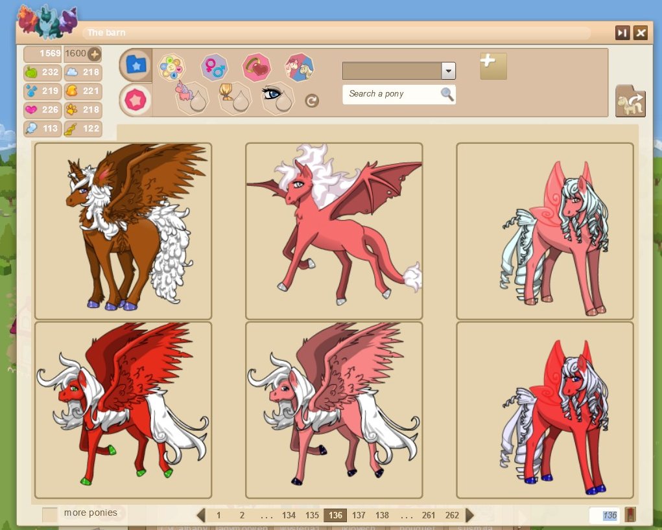Click the green apple stat icon
Viewport: 662px width, 530px height.
pos(32,73)
